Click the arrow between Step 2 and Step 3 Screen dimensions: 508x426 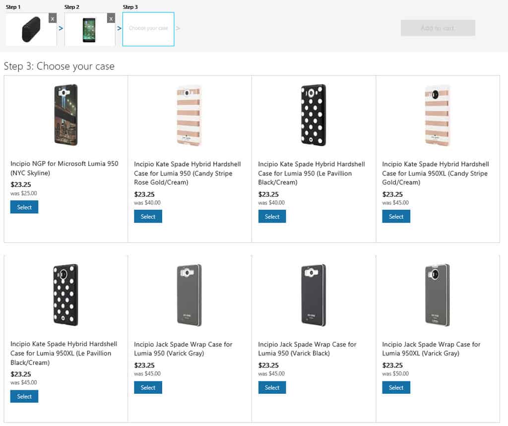point(119,28)
